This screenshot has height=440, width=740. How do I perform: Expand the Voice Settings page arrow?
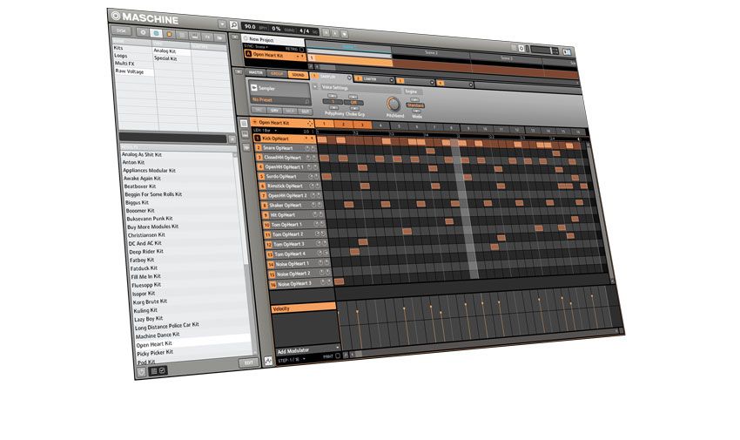tap(315, 87)
